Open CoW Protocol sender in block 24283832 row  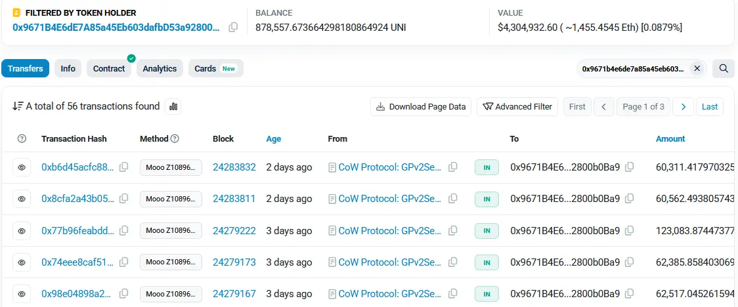point(390,167)
